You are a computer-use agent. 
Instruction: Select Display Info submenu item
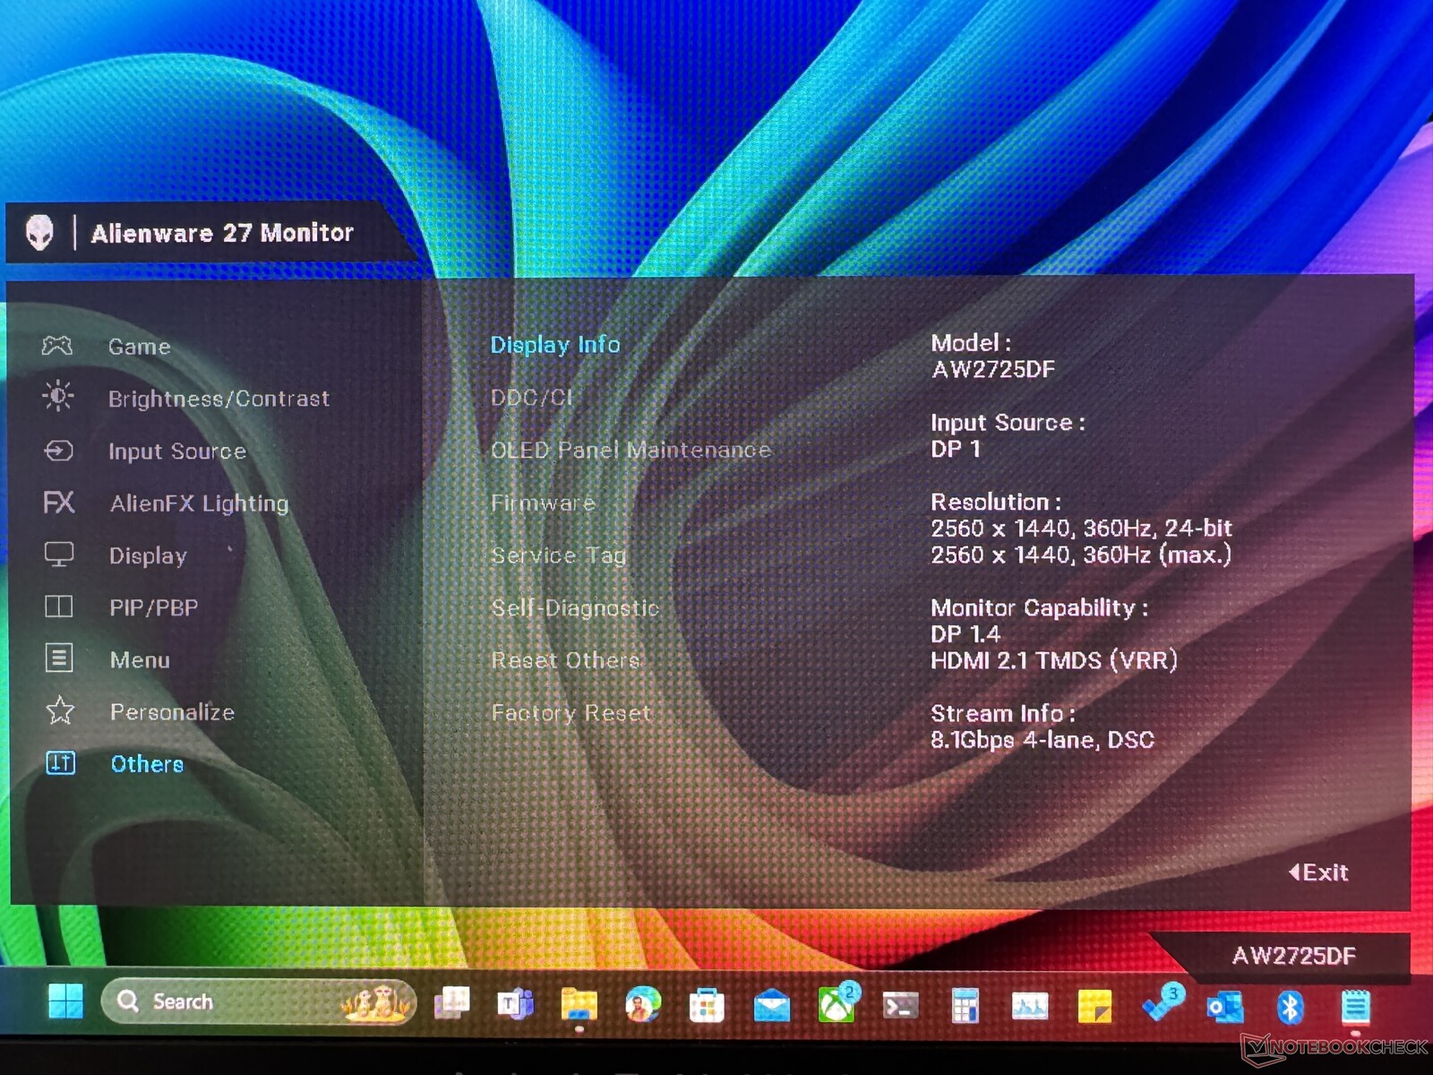point(555,345)
